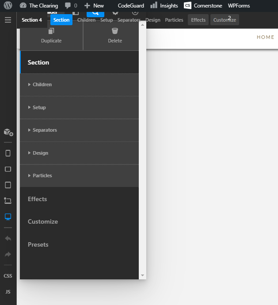Click the redo arrow icon
The height and width of the screenshot is (305, 278).
[x=8, y=254]
